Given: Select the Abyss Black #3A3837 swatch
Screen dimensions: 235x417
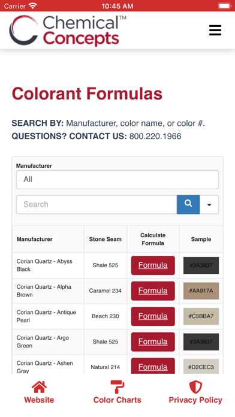Looking at the screenshot, I should [201, 265].
